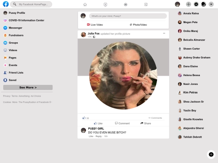Open the large profile picture photo
The image size is (218, 163).
pos(123,76)
